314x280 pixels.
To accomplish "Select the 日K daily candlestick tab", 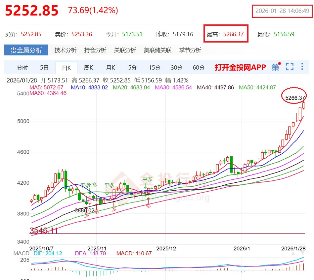I will click(x=67, y=68).
